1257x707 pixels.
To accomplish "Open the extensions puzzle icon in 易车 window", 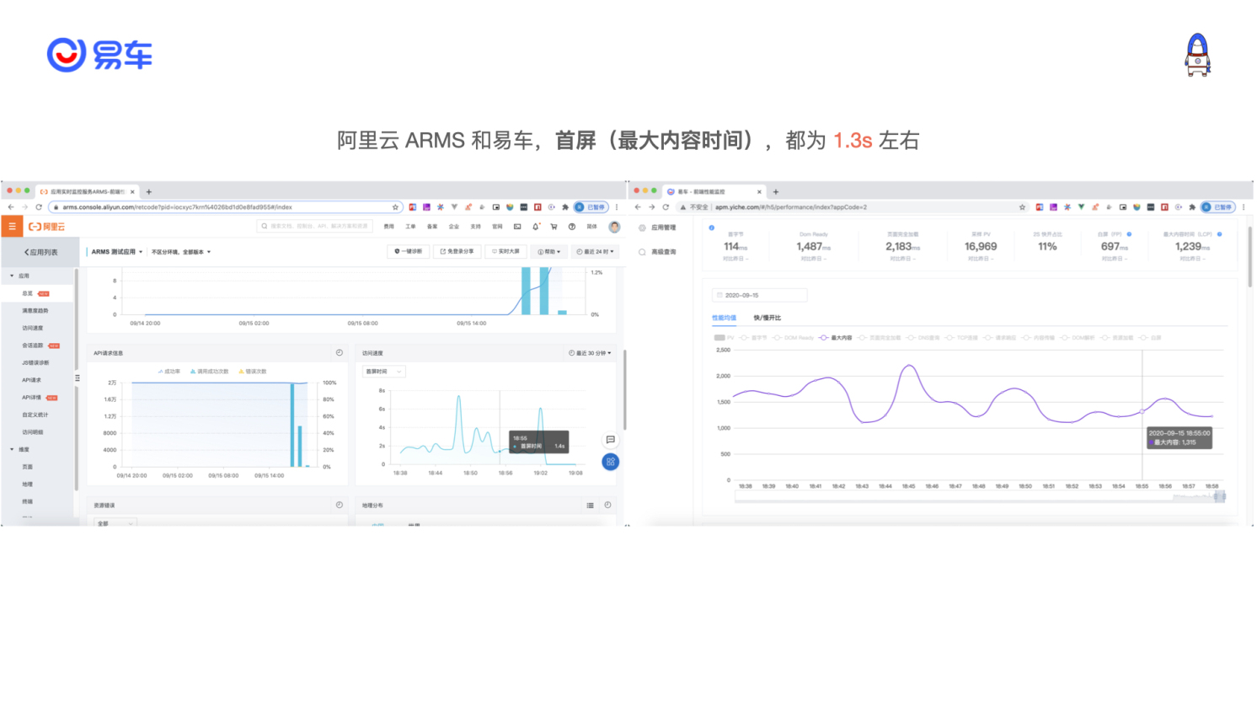I will 1192,207.
